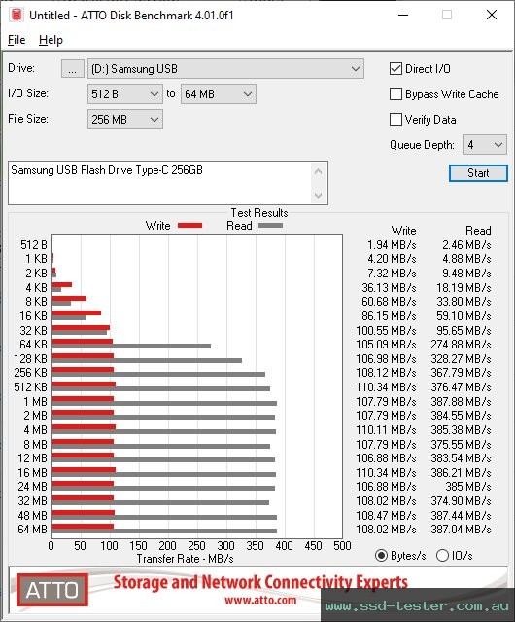Click the write value 110.11 MB/s
Viewport: 515px width, 622px height.
click(x=386, y=429)
